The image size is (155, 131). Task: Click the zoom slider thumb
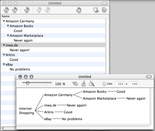[27, 83]
